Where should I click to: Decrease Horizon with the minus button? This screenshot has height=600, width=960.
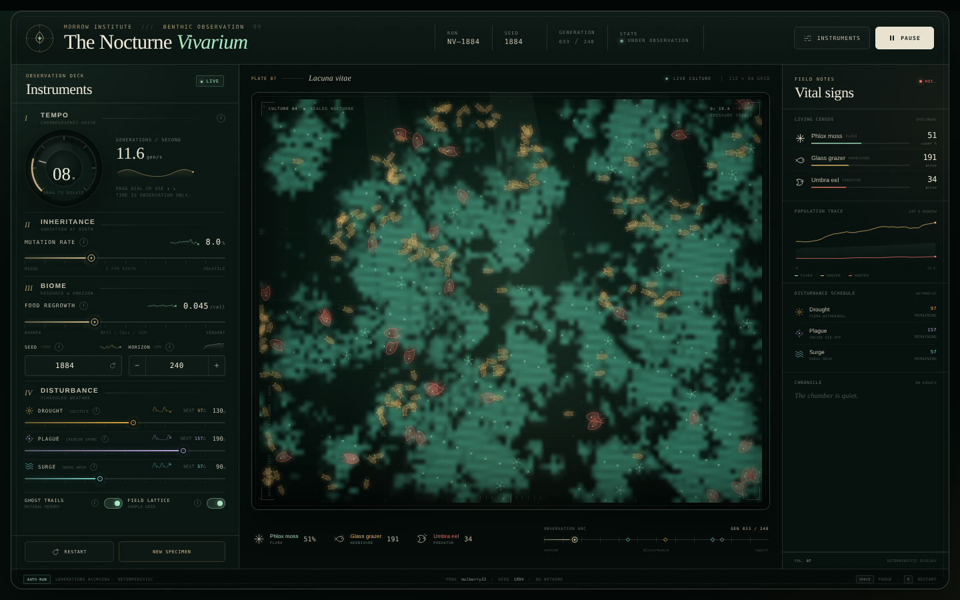point(137,365)
